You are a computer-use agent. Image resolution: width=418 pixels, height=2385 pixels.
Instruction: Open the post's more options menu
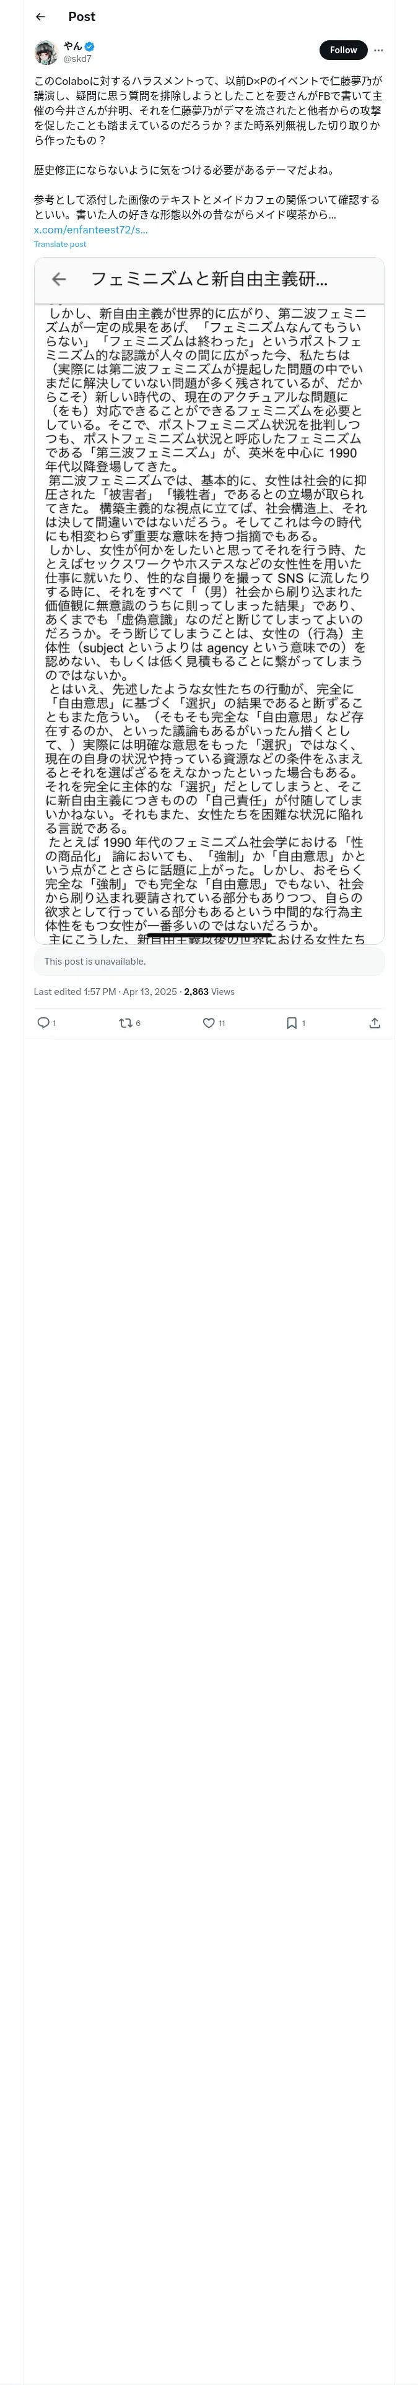[378, 50]
